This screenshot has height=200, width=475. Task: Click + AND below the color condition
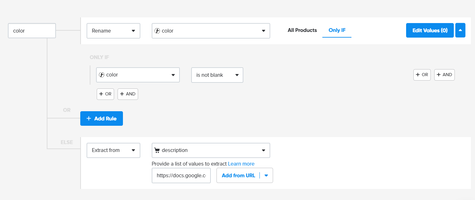(x=128, y=94)
